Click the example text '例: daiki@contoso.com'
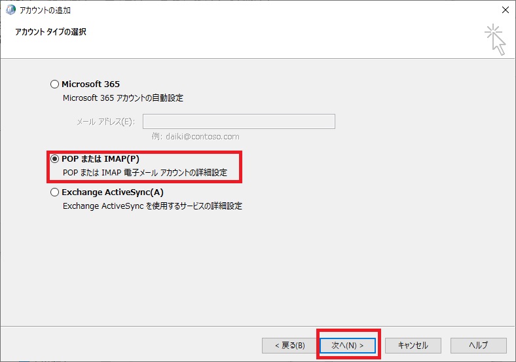The height and width of the screenshot is (362, 516). pyautogui.click(x=196, y=137)
